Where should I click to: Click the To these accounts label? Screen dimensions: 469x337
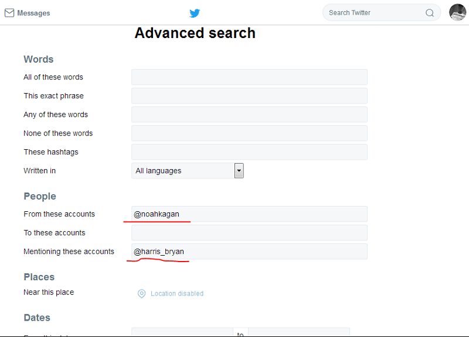pyautogui.click(x=55, y=233)
